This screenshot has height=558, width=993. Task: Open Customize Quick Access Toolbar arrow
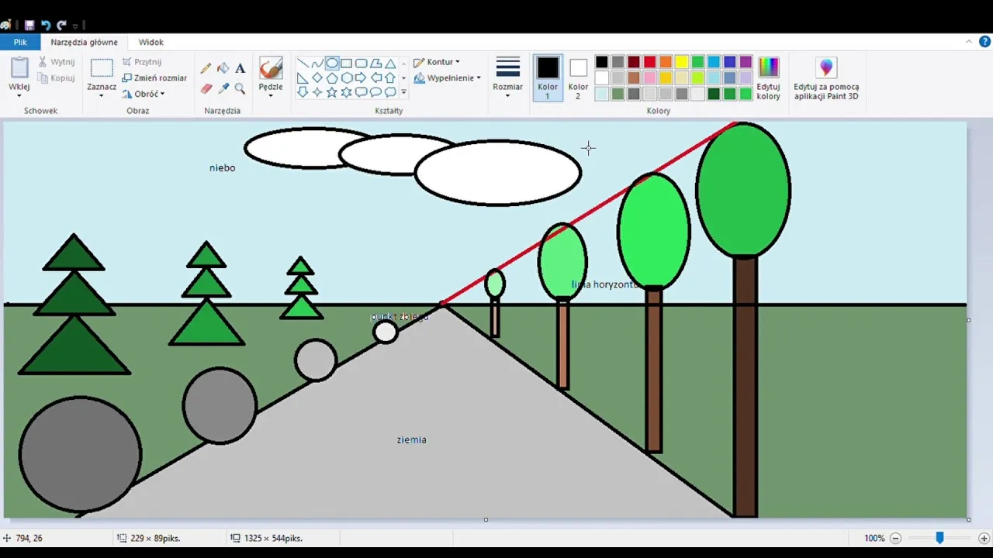tap(75, 26)
